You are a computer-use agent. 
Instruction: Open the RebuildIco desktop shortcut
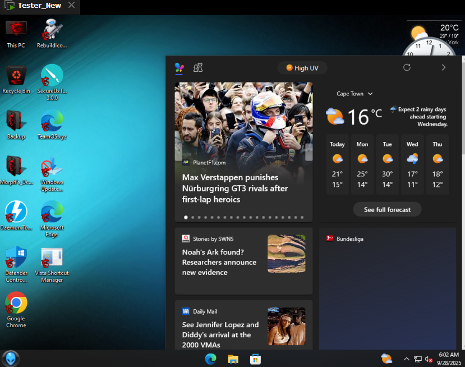click(x=52, y=34)
